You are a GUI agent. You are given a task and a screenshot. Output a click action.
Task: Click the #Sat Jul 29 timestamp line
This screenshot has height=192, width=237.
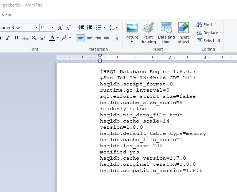148,78
